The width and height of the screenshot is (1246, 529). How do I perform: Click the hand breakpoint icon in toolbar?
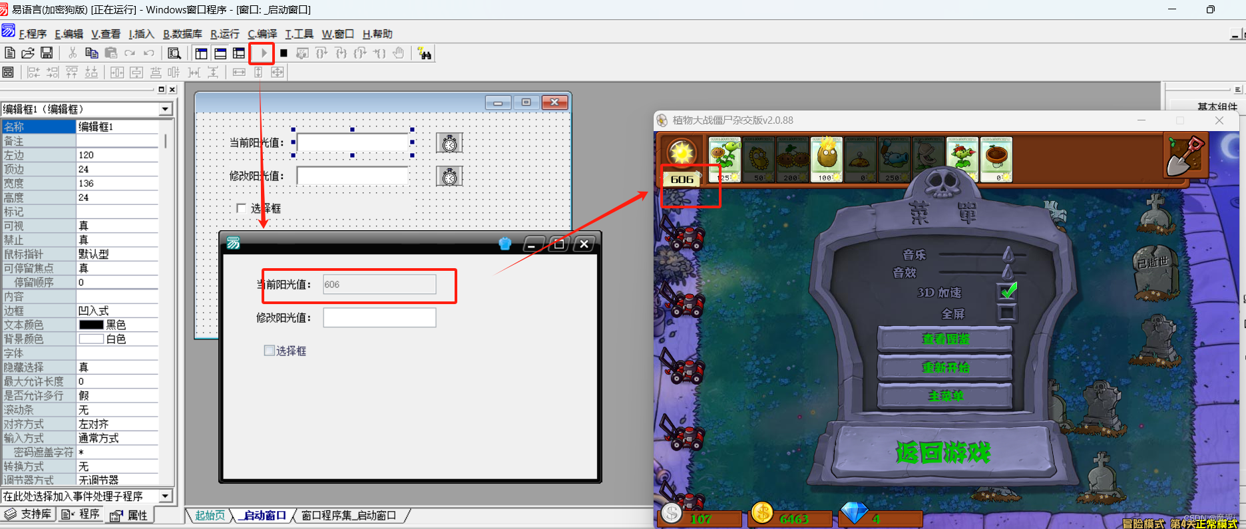pos(398,53)
